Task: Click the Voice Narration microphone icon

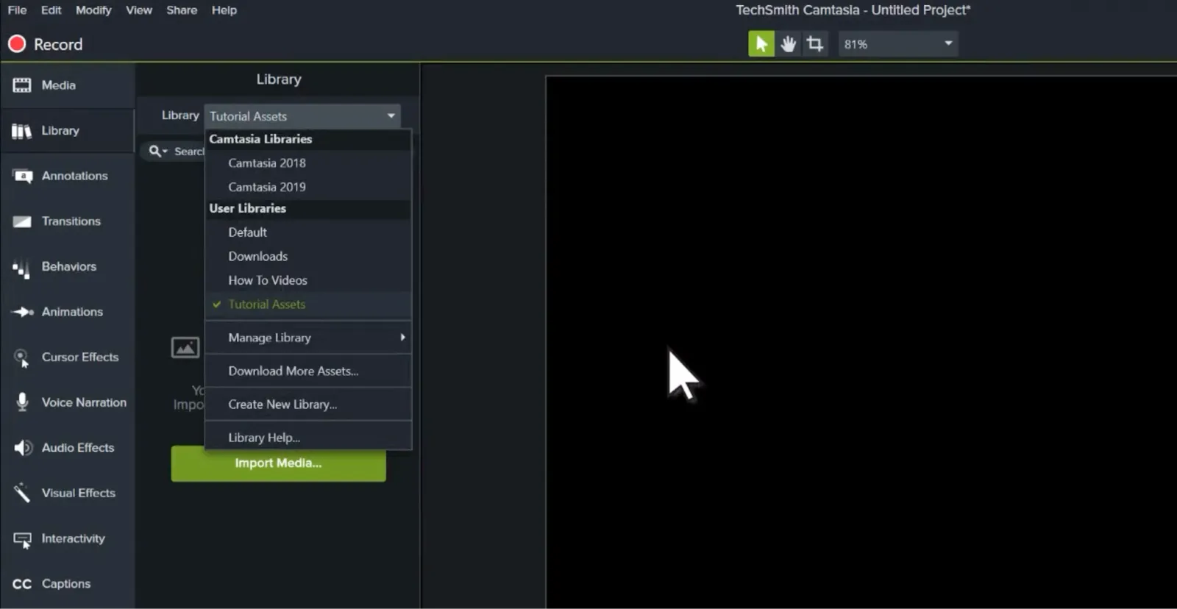Action: click(x=22, y=402)
